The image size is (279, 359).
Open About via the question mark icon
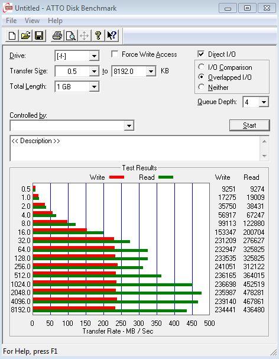tap(98, 36)
